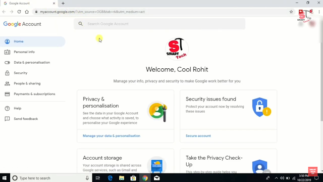Open Task View on the taskbar

[98, 178]
